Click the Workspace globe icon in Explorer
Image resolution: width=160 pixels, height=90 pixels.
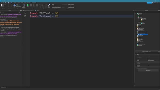tap(137, 13)
